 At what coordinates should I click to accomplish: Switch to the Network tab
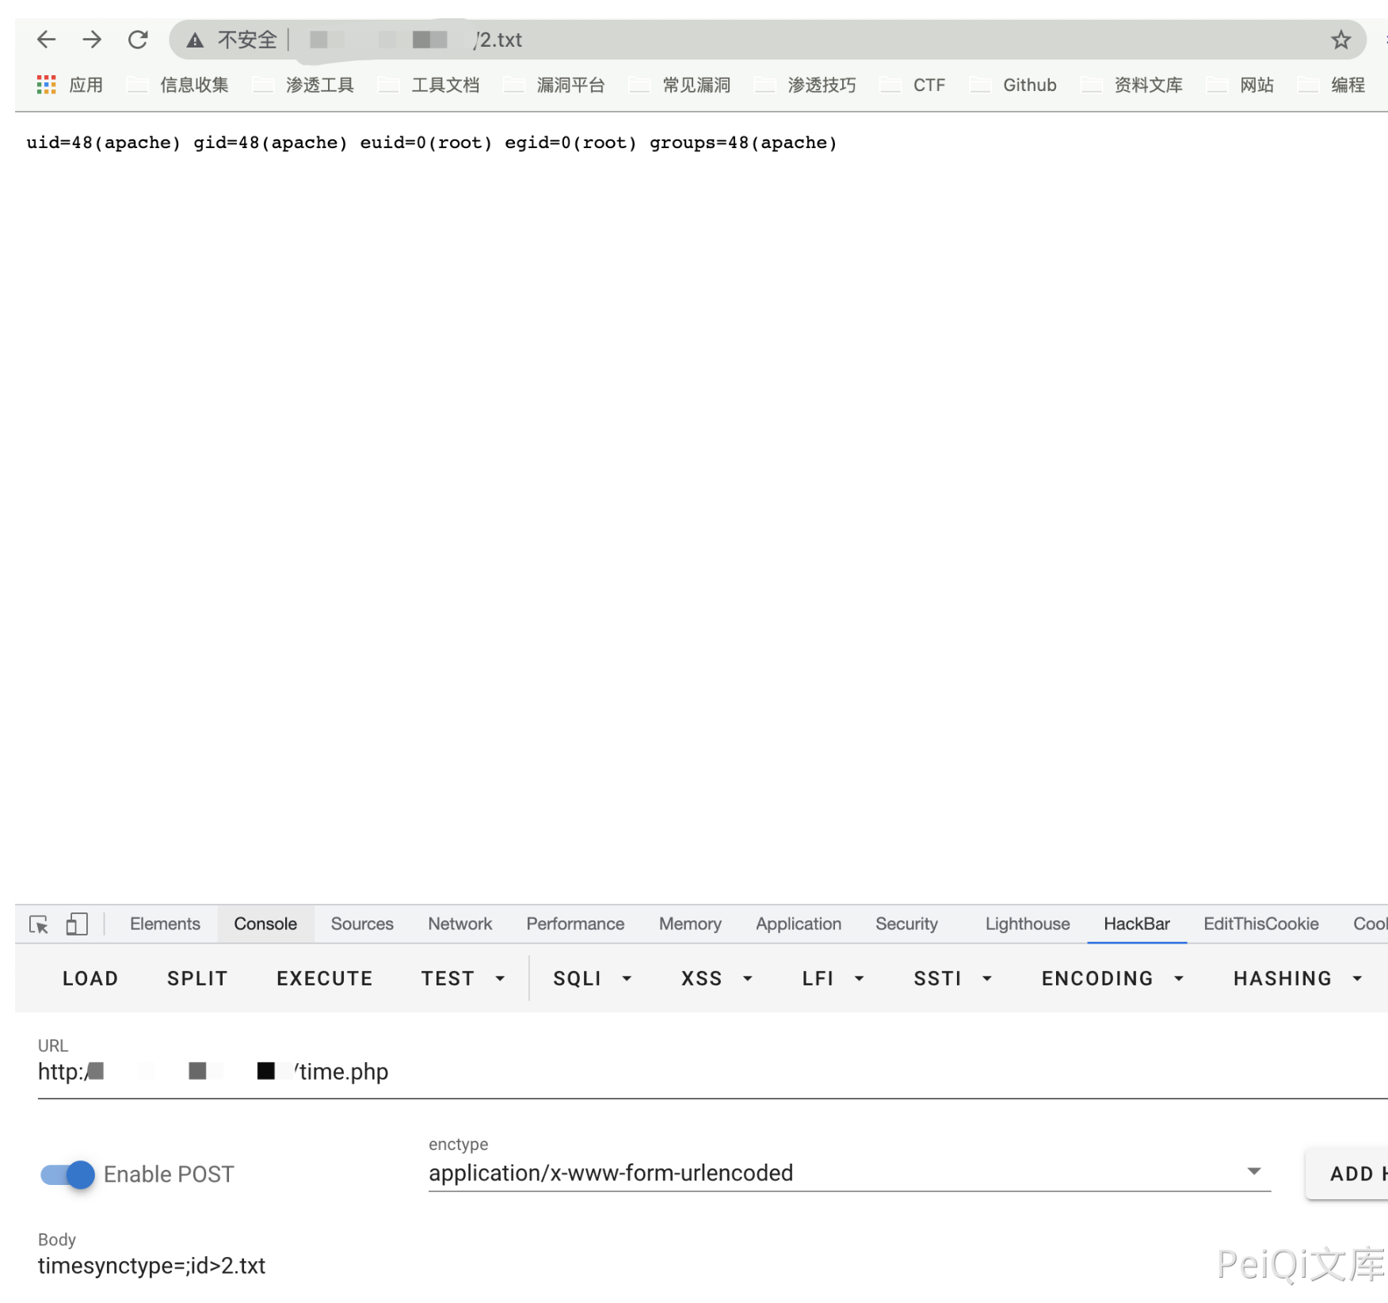pos(459,924)
